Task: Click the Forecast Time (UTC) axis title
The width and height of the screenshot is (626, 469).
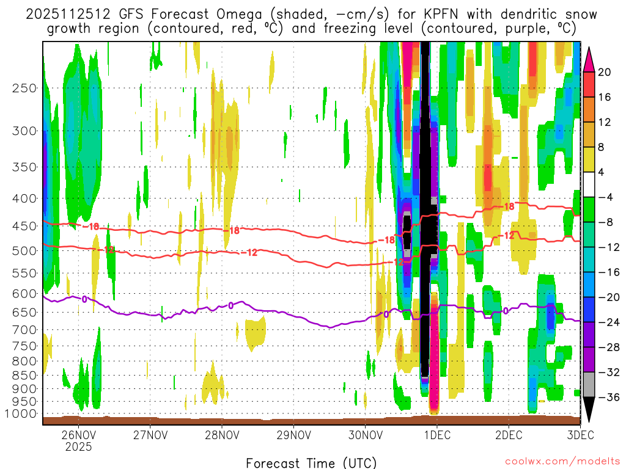Action: click(x=311, y=463)
